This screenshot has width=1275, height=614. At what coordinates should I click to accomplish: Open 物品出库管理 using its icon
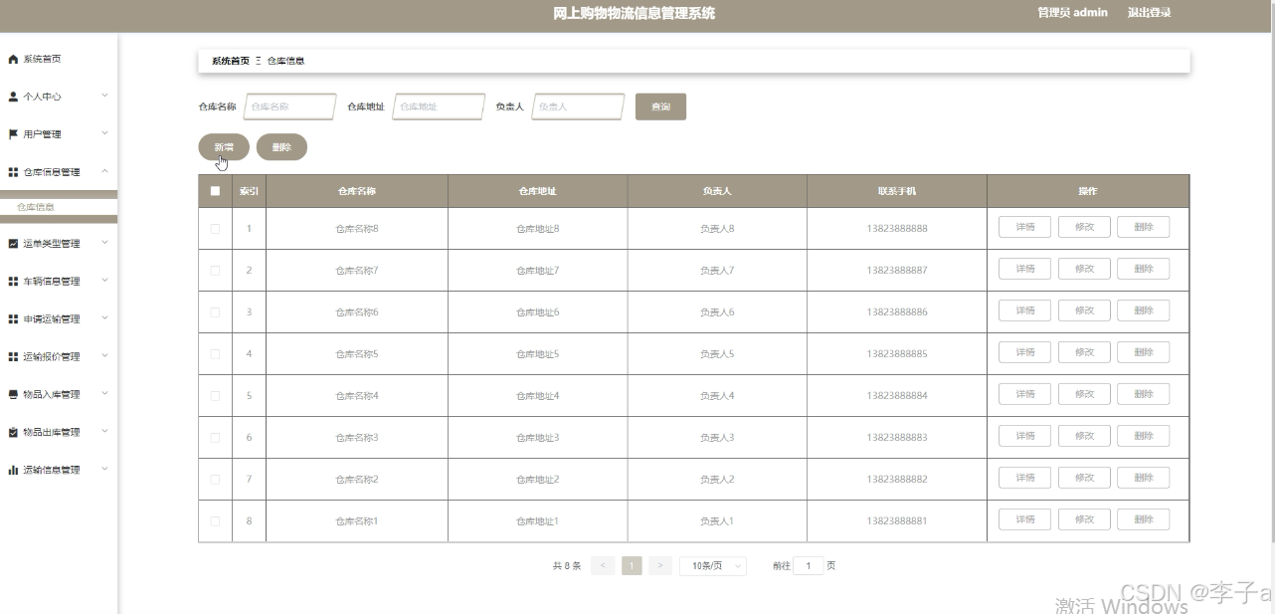(x=12, y=432)
